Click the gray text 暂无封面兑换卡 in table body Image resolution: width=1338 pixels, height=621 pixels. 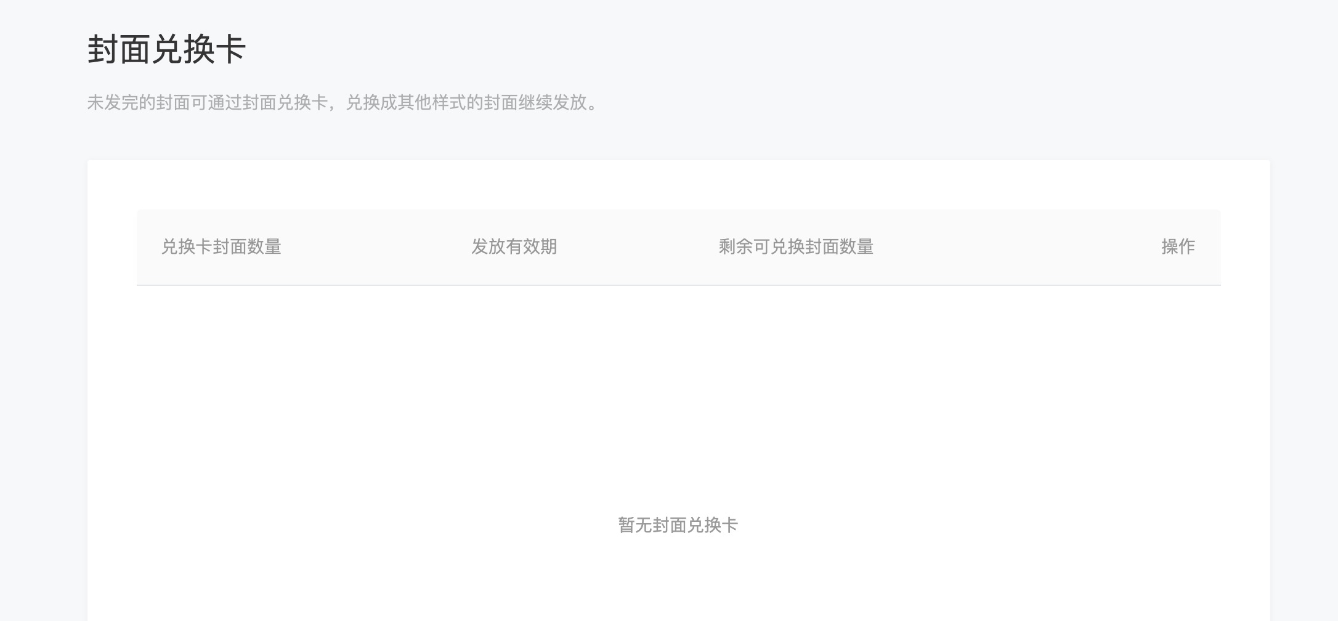point(678,525)
